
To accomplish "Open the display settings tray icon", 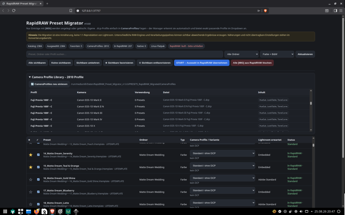I will 307,212.
